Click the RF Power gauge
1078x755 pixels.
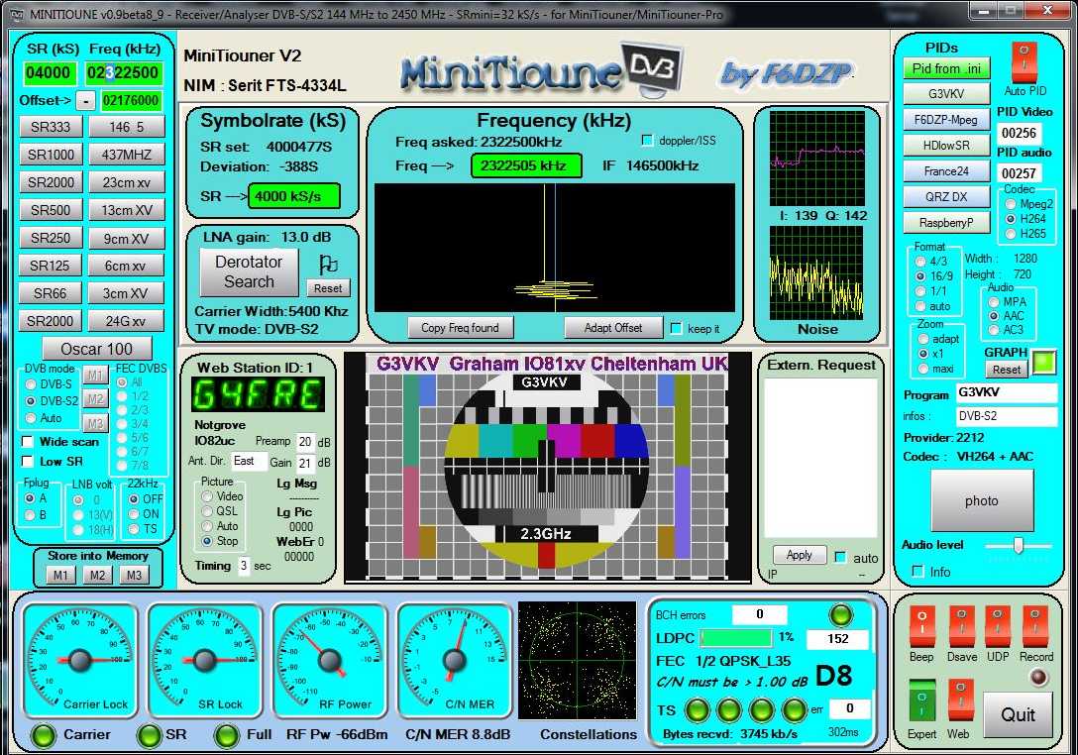pyautogui.click(x=329, y=661)
